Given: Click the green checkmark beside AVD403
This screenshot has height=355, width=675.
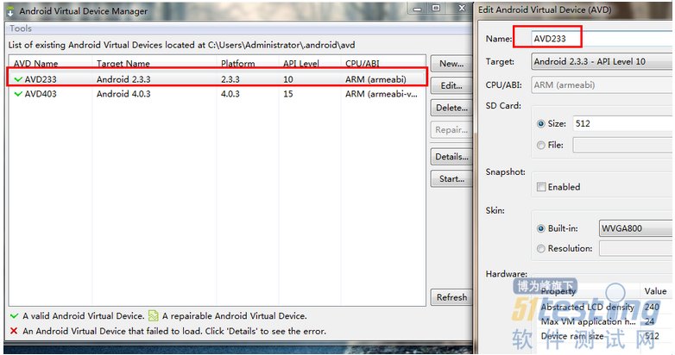Looking at the screenshot, I should pos(18,94).
